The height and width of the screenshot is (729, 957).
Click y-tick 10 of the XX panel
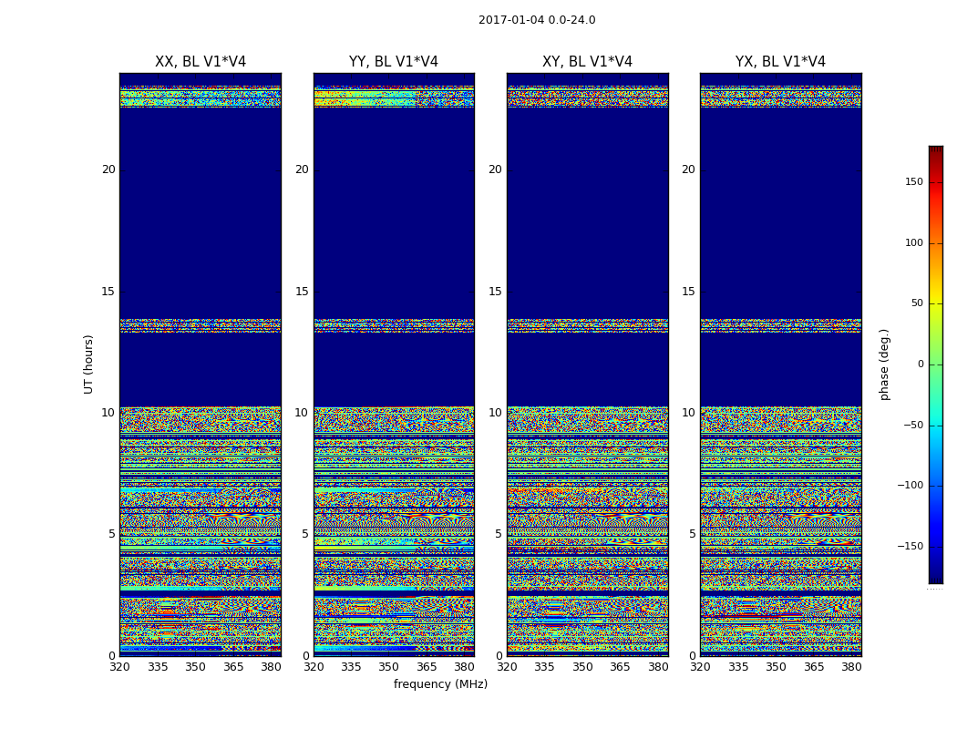(x=108, y=413)
